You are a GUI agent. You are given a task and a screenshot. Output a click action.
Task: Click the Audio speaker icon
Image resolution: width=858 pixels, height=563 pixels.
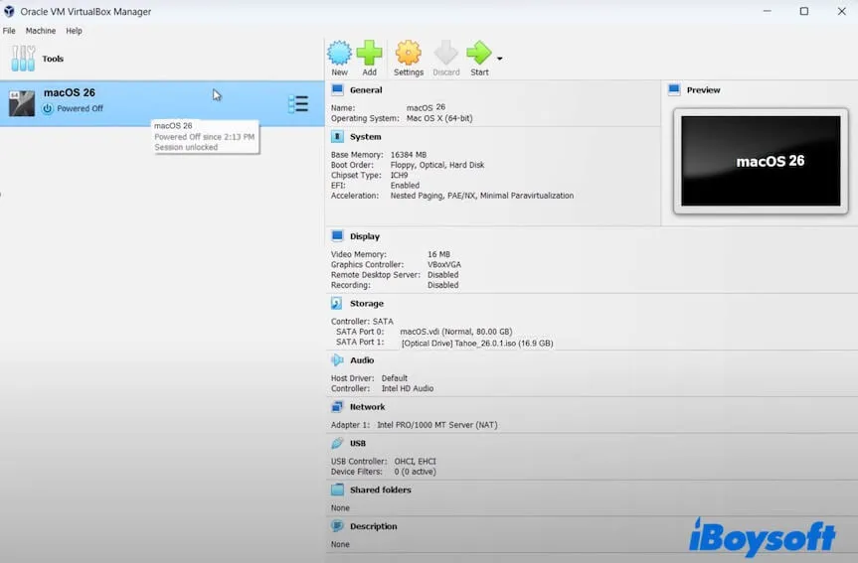click(337, 360)
